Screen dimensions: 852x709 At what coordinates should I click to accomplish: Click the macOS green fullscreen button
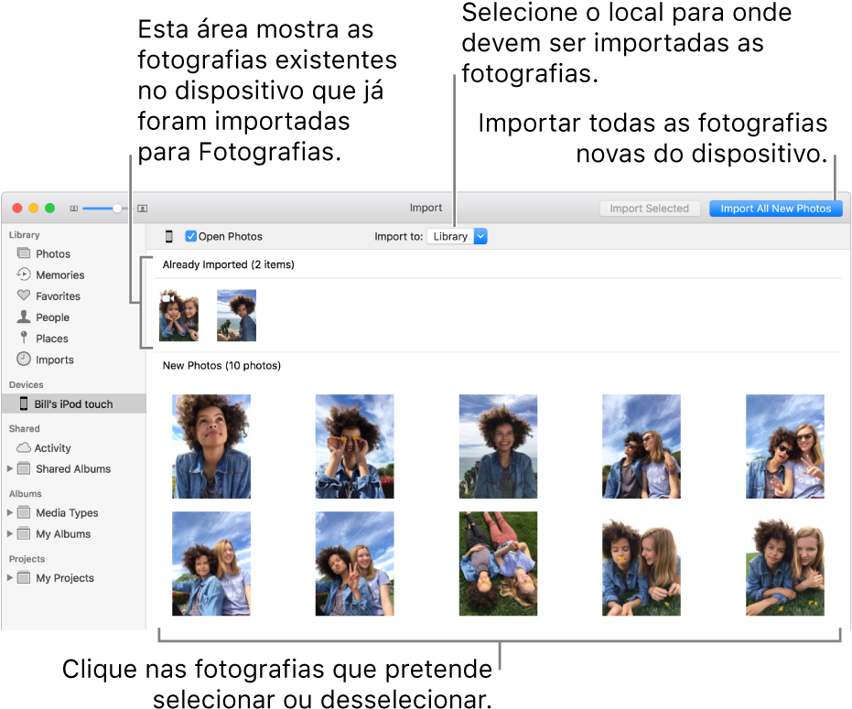click(x=50, y=208)
